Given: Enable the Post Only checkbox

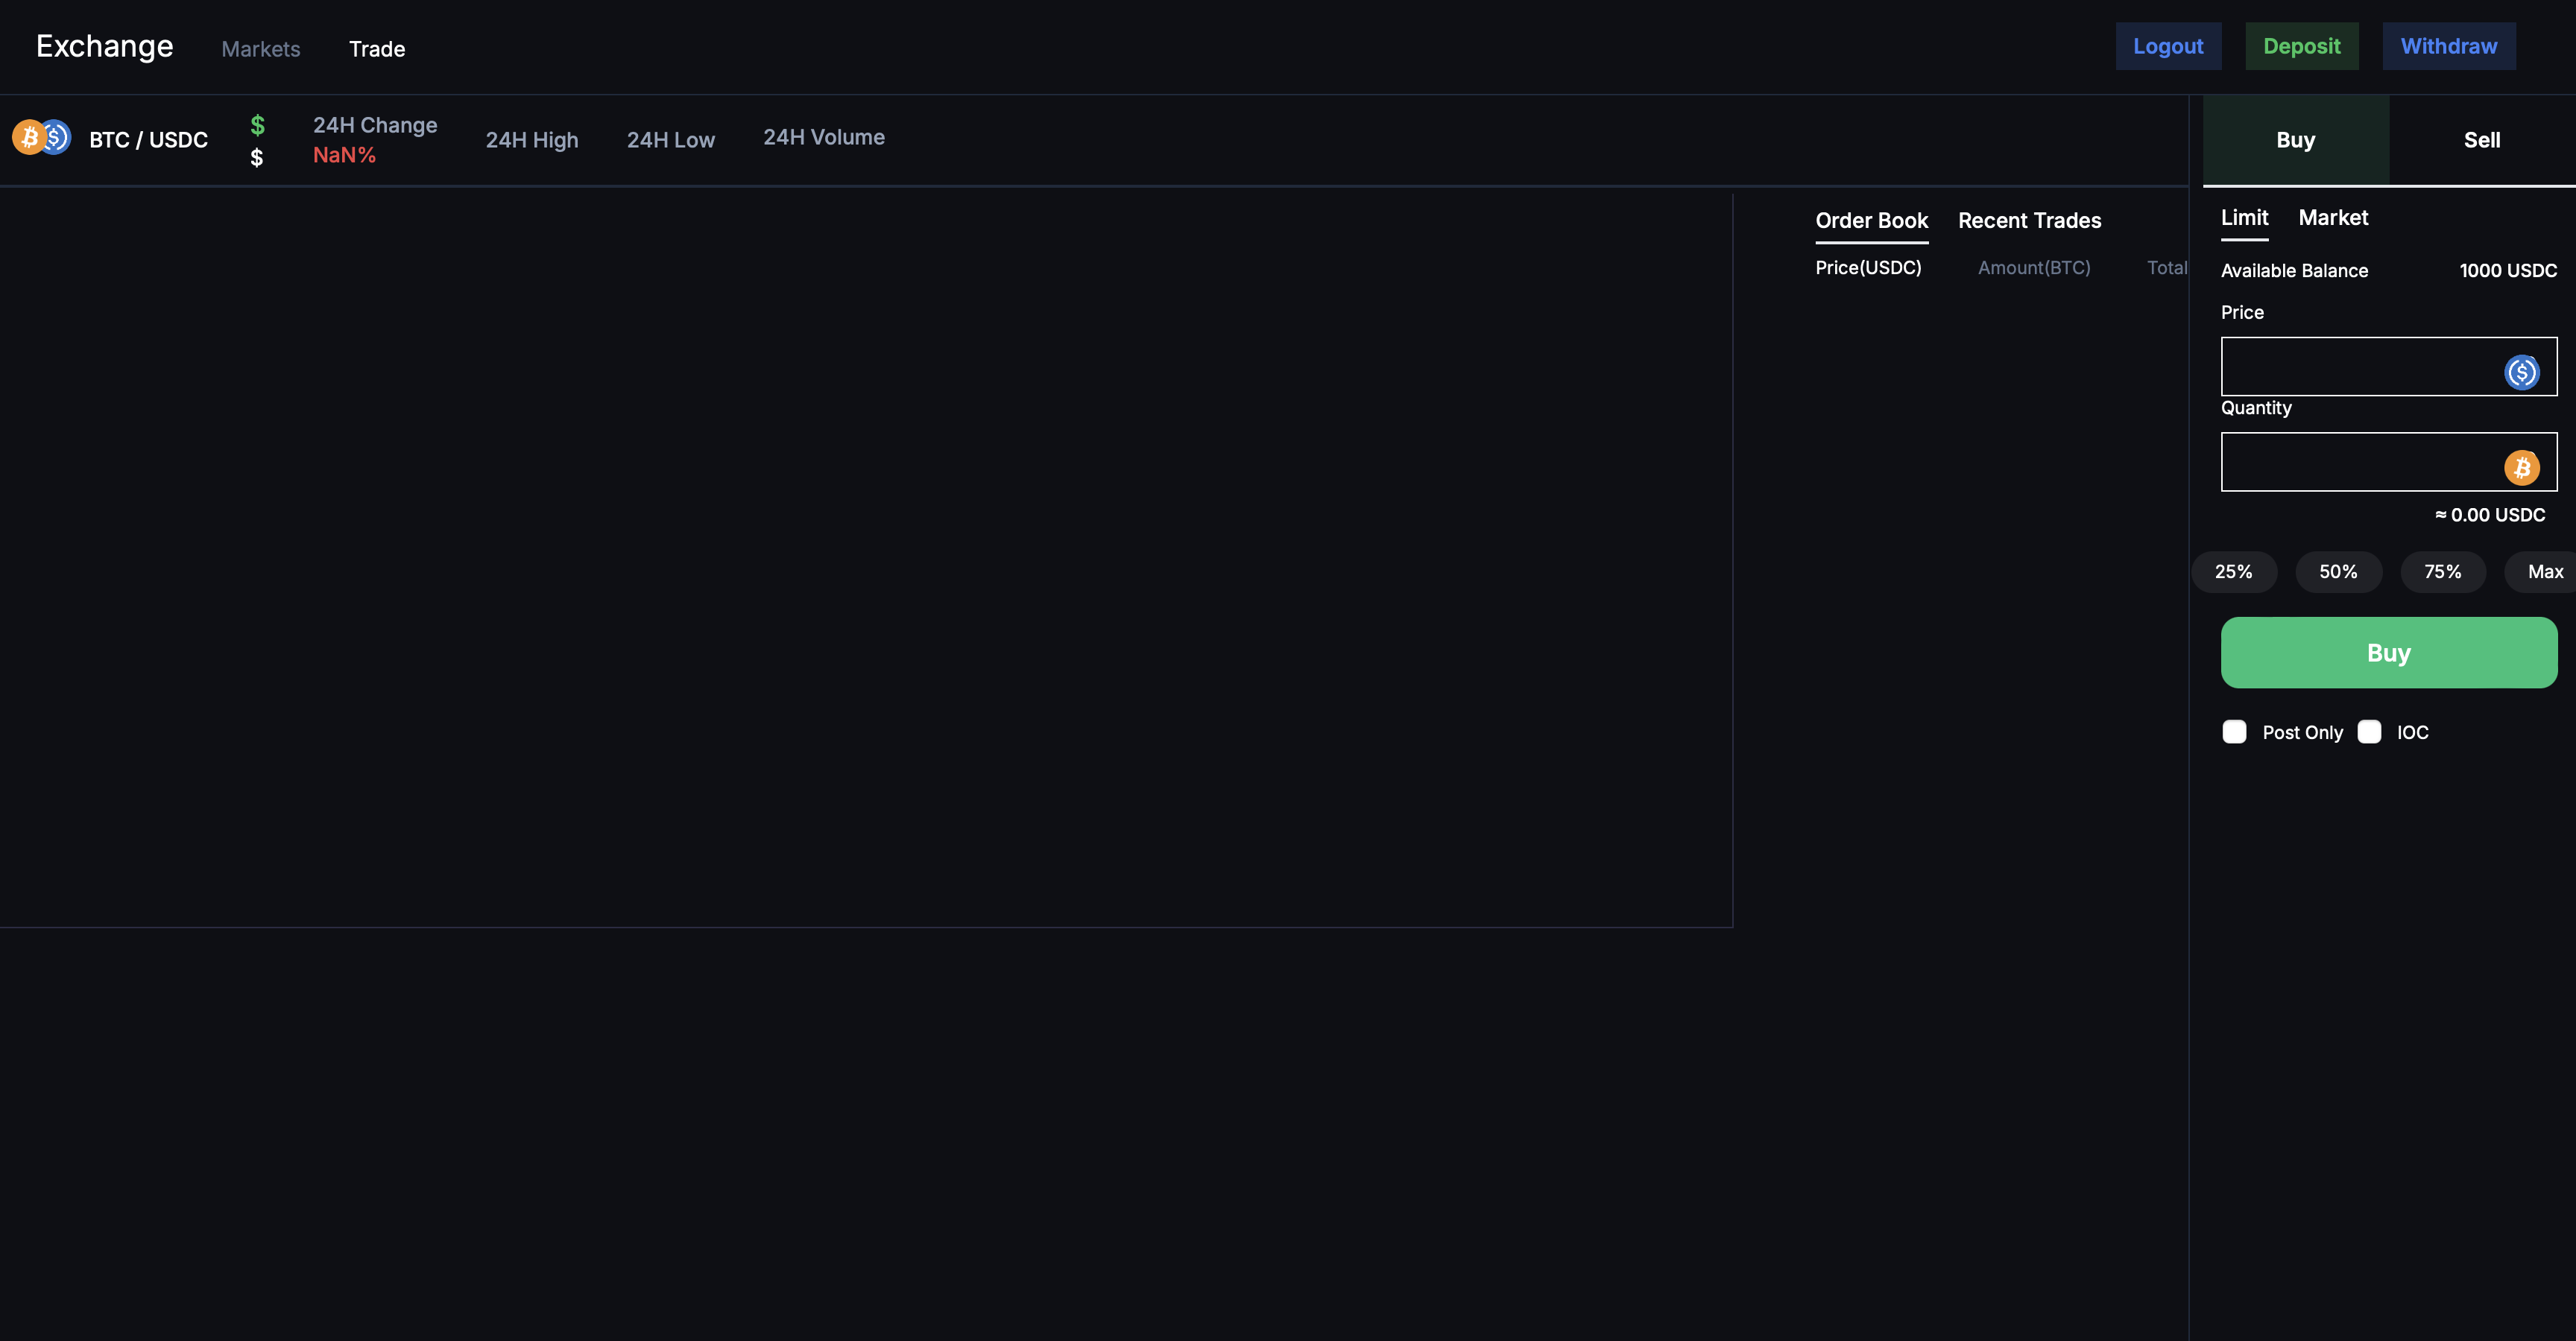Looking at the screenshot, I should pos(2234,732).
